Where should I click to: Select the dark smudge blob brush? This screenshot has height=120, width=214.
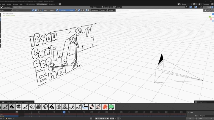point(38,107)
